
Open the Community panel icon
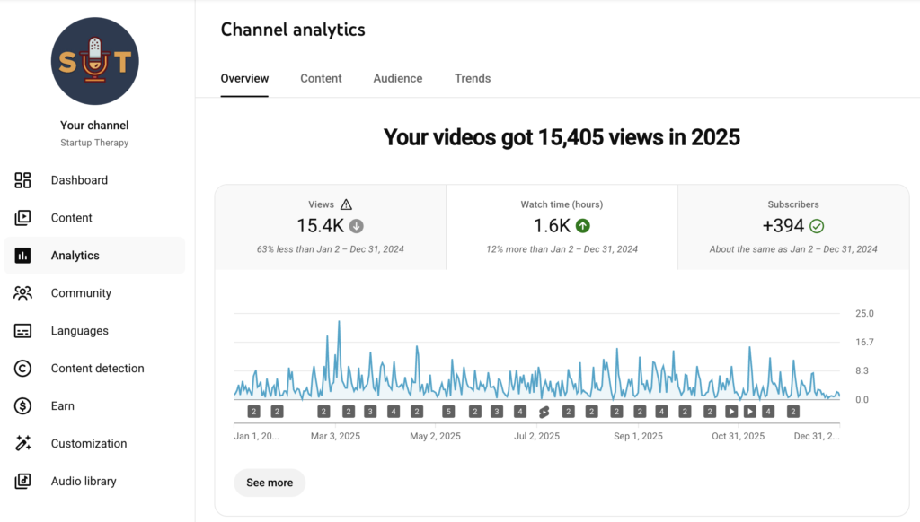pyautogui.click(x=23, y=292)
